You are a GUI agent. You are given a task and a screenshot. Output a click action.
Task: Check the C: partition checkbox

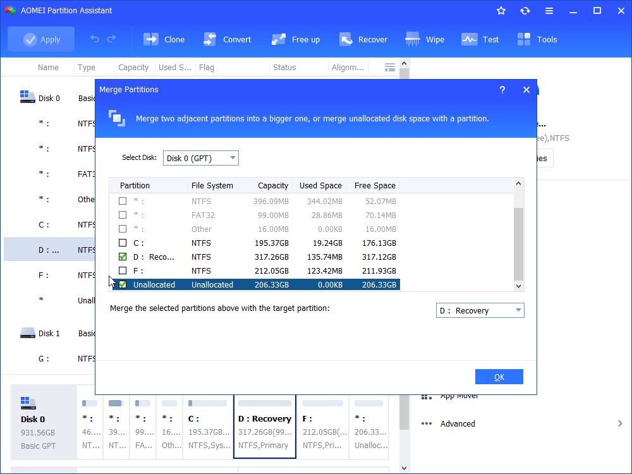123,243
